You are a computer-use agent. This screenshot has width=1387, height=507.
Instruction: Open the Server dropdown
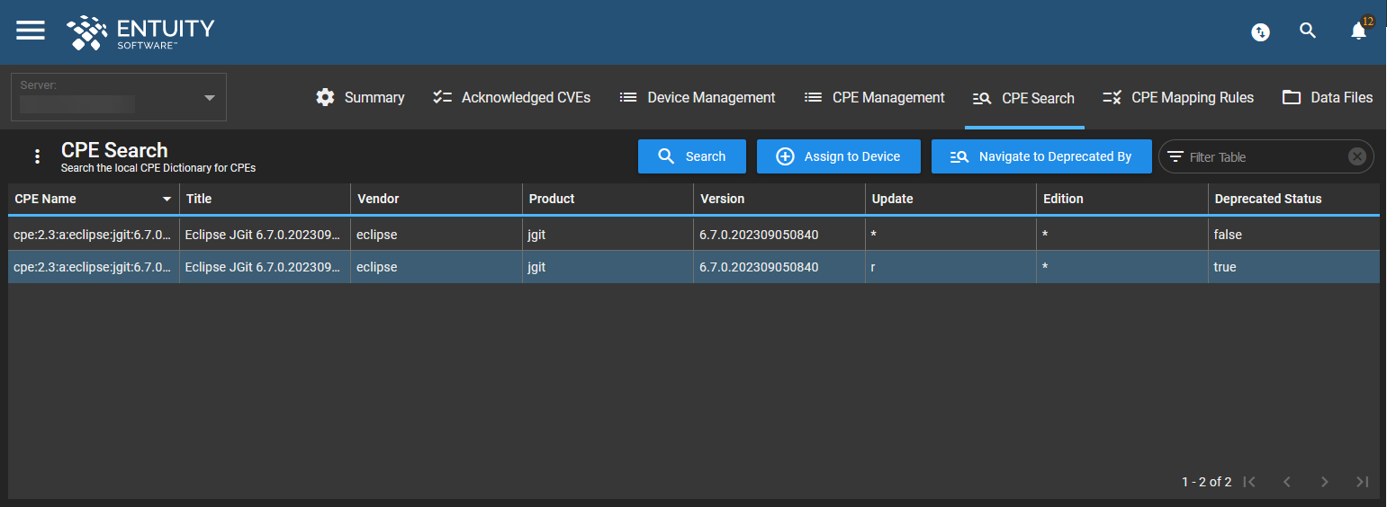click(118, 97)
